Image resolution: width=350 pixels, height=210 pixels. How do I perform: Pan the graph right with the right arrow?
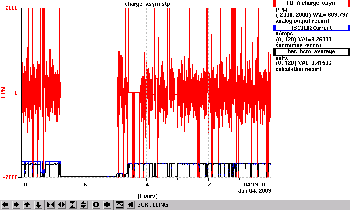(x=16, y=204)
